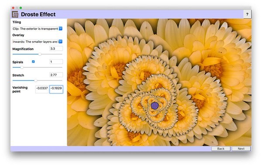The width and height of the screenshot is (262, 166).
Task: Click the Overlay label
Action: (18, 35)
